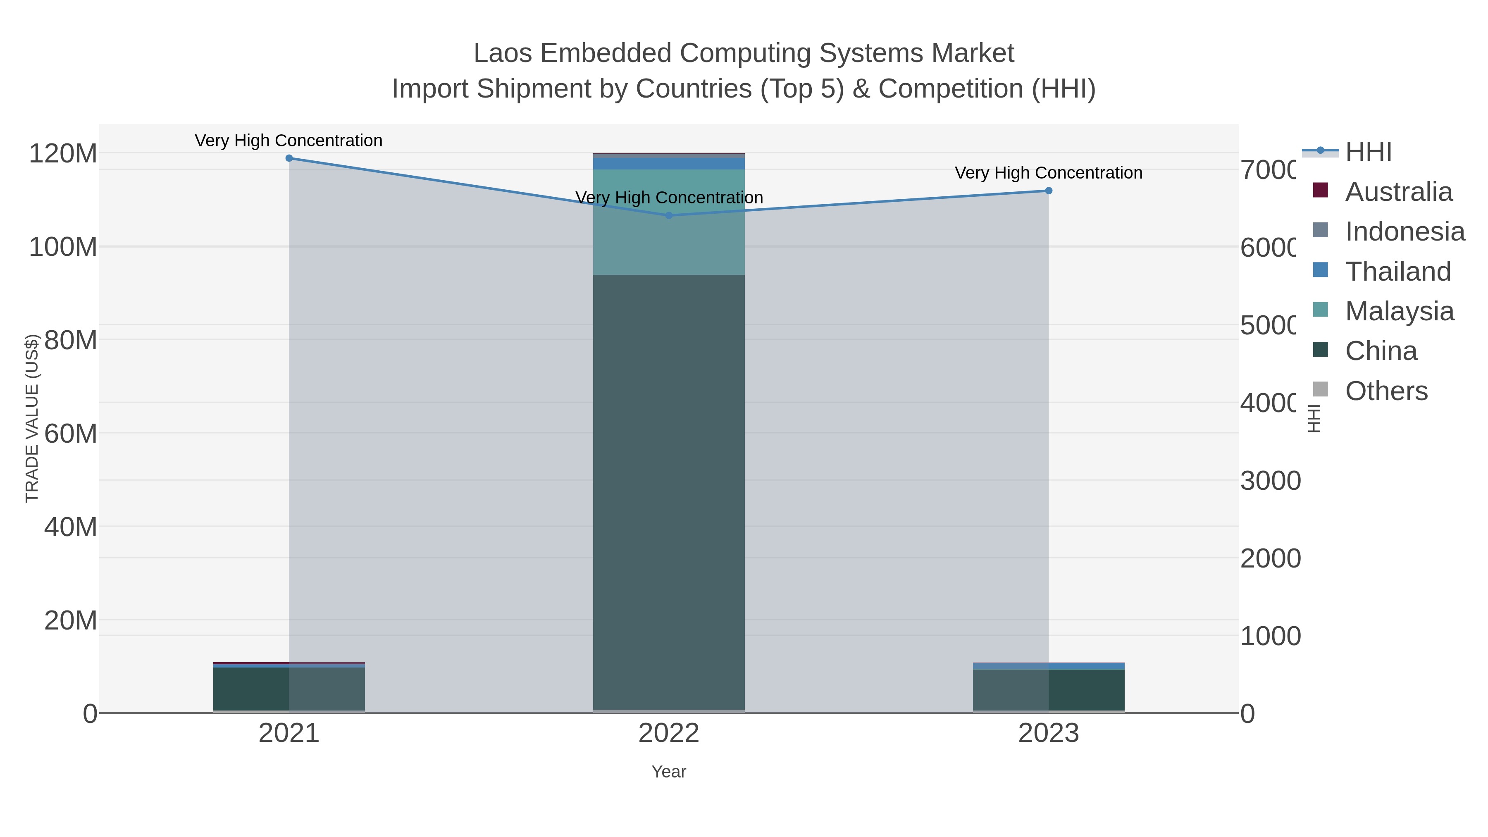The height and width of the screenshot is (837, 1488).
Task: Toggle the Others legend entry
Action: [1370, 391]
